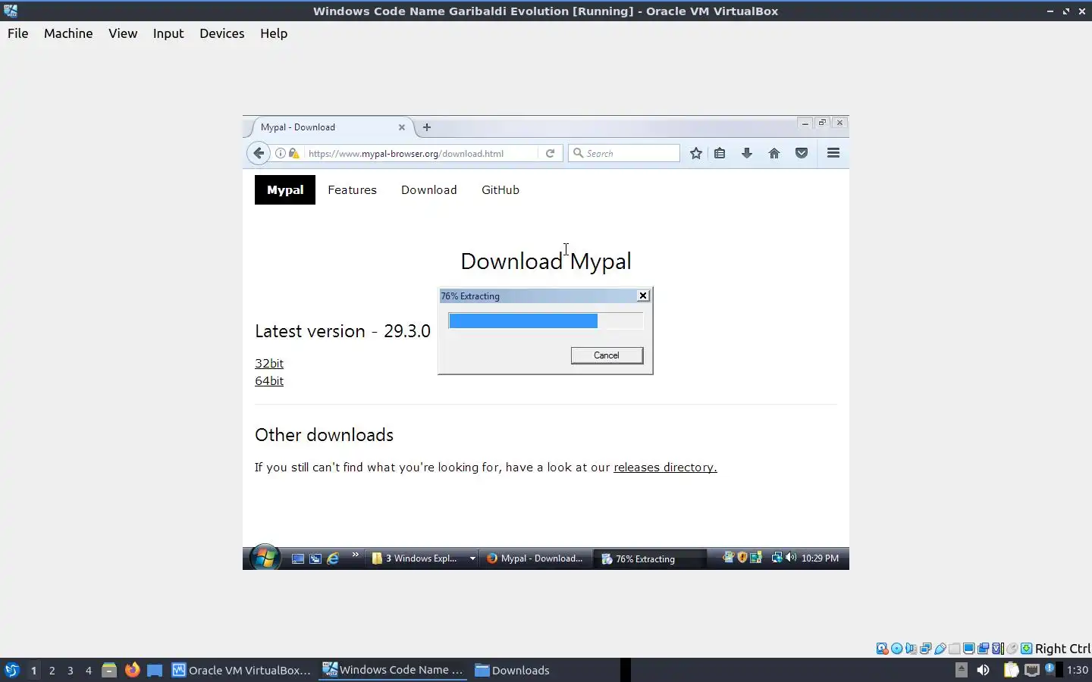Open the browser downloads arrow icon
The height and width of the screenshot is (682, 1092).
[x=747, y=153]
